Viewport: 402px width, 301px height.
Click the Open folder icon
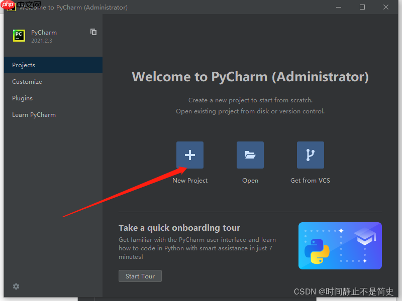point(250,155)
